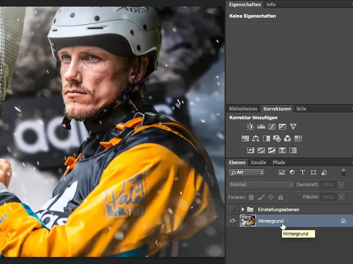Add a Curves adjustment layer
Image resolution: width=353 pixels, height=264 pixels.
point(271,127)
